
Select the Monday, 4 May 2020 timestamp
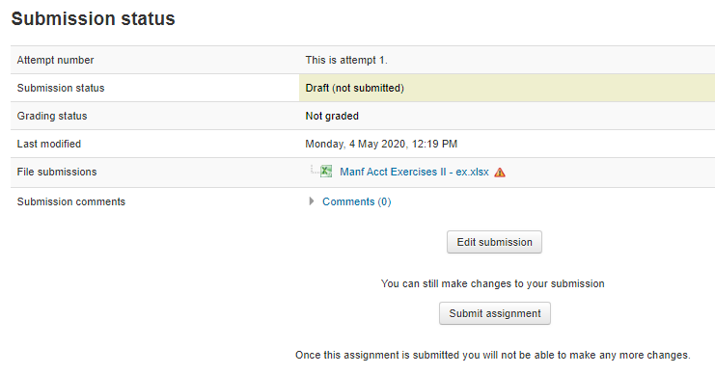pyautogui.click(x=381, y=144)
